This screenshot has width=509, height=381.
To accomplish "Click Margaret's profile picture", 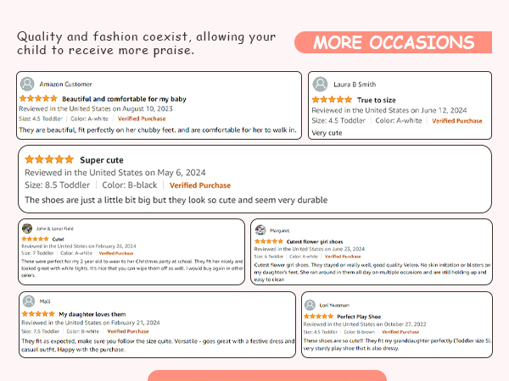I will (x=260, y=230).
